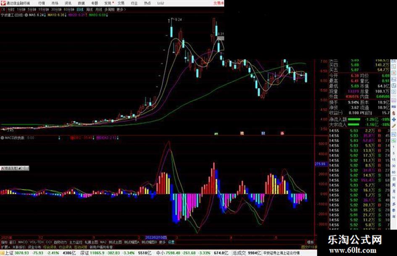
Task: Switch chart to 60分钟 period
Action: coord(69,9)
